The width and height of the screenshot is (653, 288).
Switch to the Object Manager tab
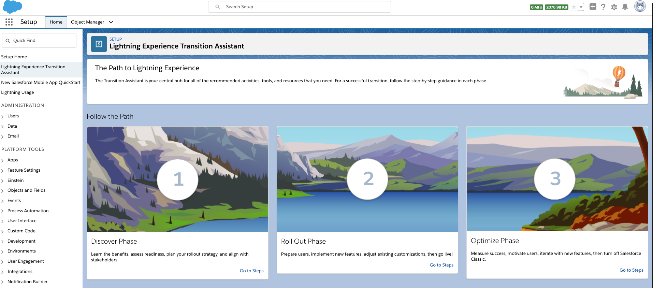(x=88, y=22)
